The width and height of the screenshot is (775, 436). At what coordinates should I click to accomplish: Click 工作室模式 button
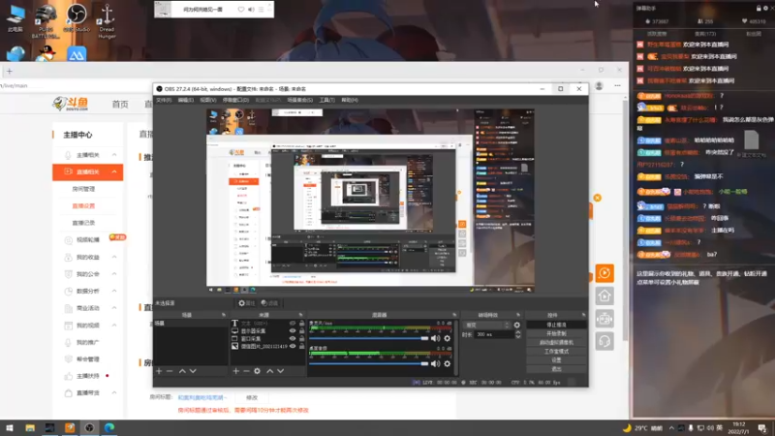556,351
